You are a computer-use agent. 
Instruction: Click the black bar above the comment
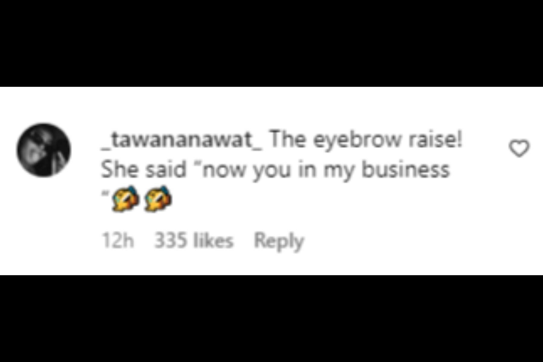(x=271, y=43)
